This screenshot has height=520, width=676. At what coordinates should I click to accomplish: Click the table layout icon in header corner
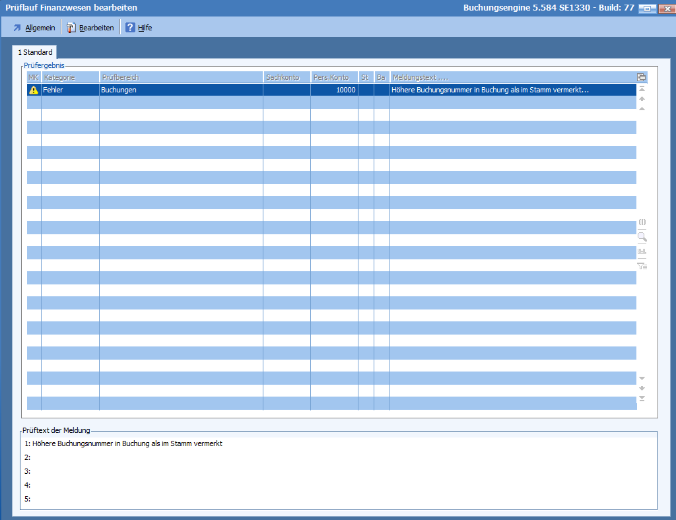pos(641,77)
